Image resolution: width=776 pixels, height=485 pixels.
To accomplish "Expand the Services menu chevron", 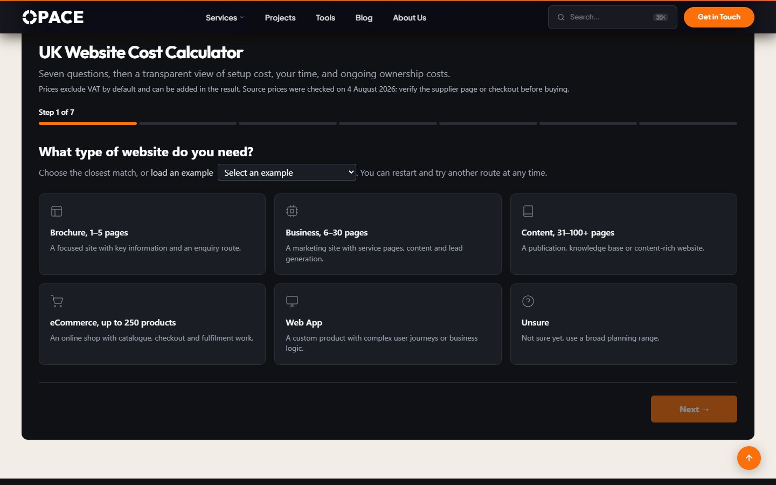I will pos(242,17).
